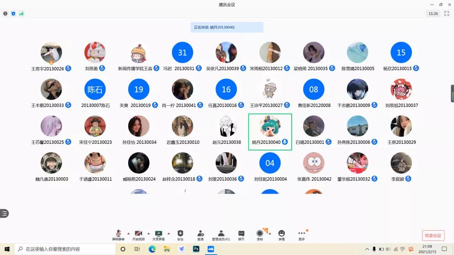This screenshot has height=255, width=454.
Task: Expand audio options arrow beside 解除静音
Action: pyautogui.click(x=128, y=234)
